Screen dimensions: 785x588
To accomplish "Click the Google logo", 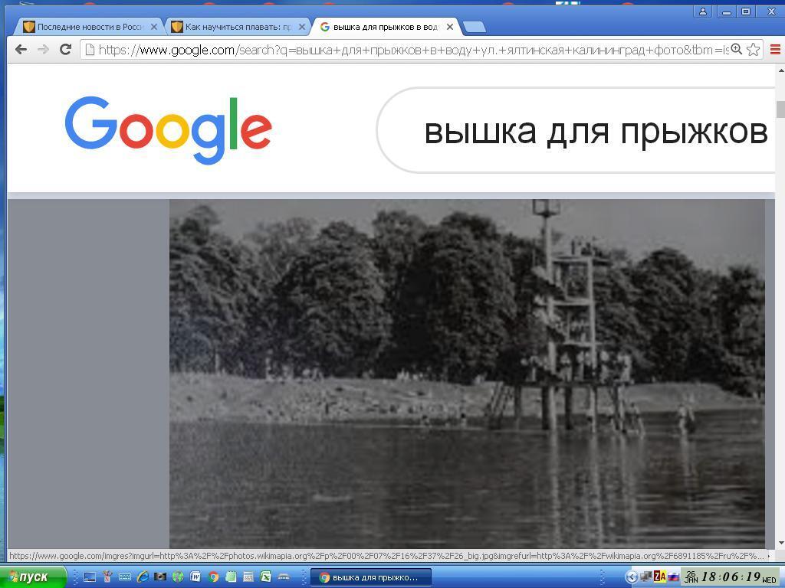I will 168,129.
